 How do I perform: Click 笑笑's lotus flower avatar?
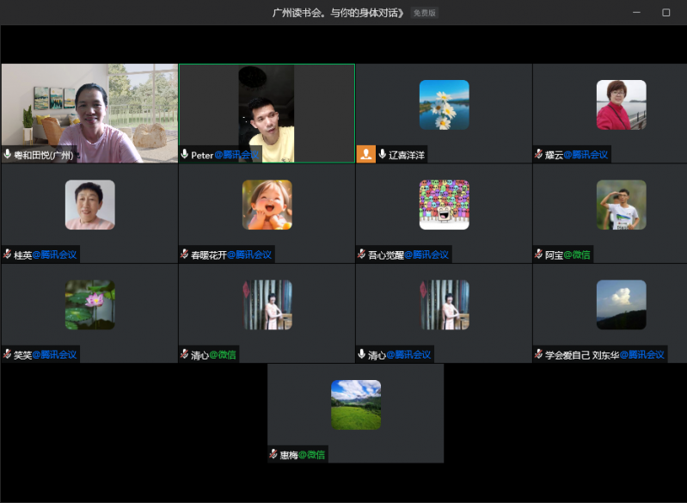89,304
